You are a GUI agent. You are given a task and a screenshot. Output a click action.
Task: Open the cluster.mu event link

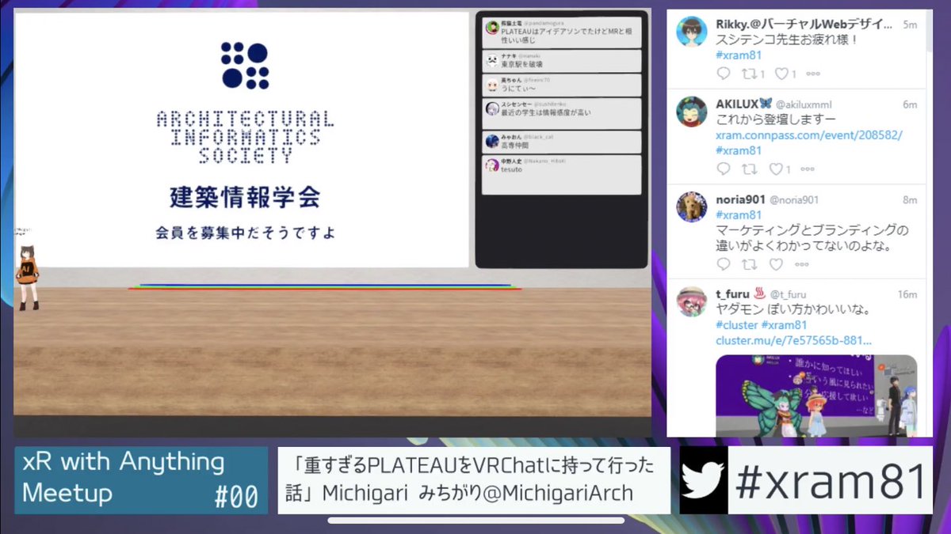pyautogui.click(x=793, y=341)
